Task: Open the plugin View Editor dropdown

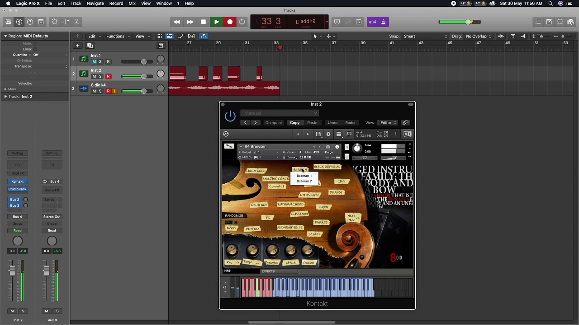Action: 388,123
